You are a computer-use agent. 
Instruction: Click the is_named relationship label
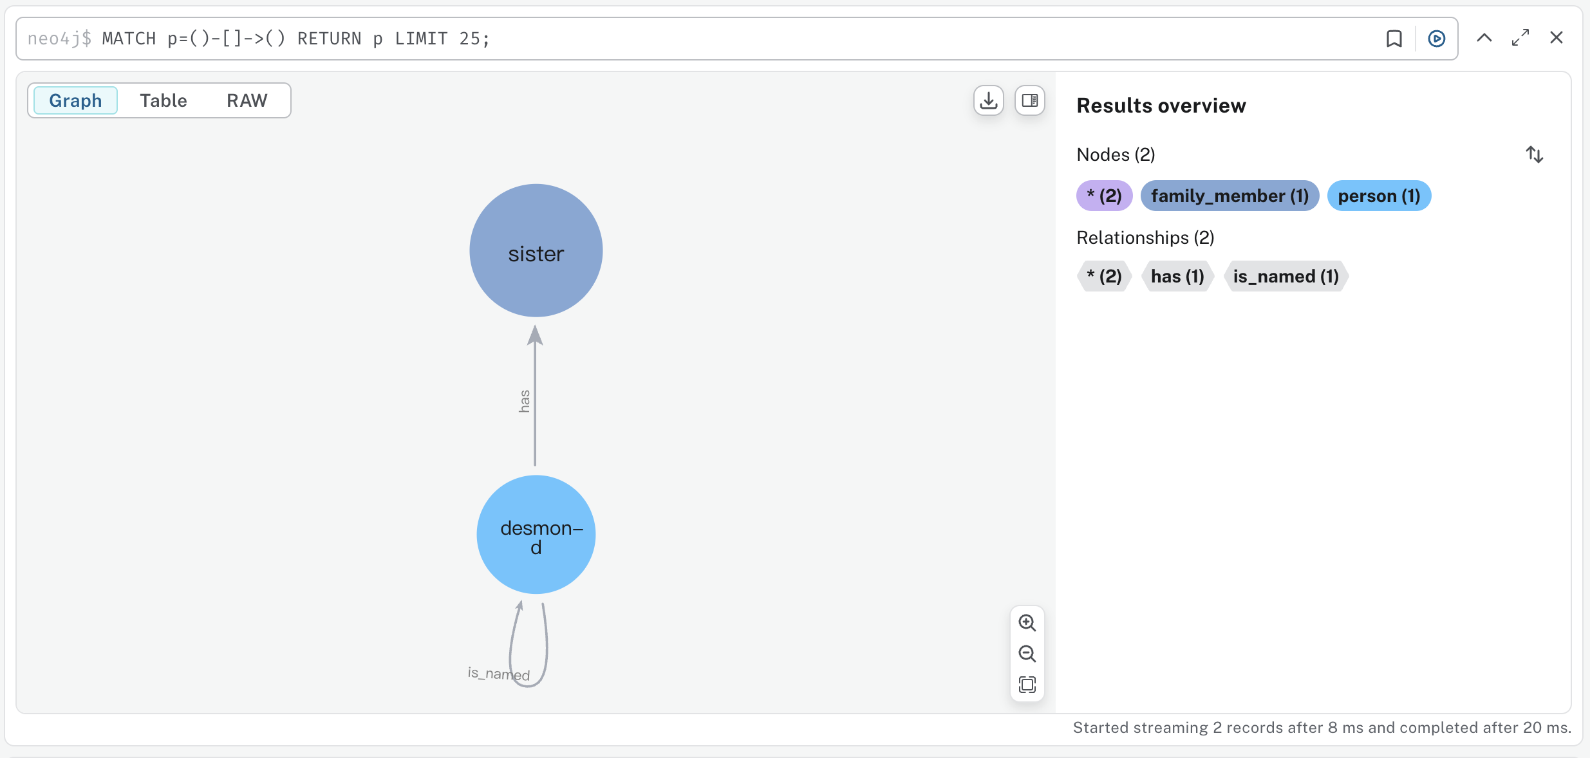(499, 674)
